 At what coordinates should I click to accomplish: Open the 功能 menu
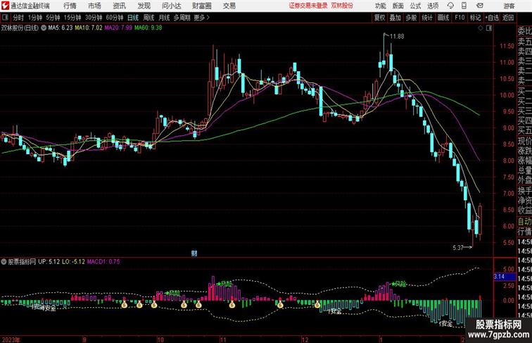coord(381,6)
